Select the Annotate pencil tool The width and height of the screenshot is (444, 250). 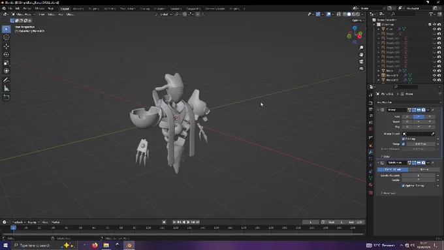coord(7,80)
